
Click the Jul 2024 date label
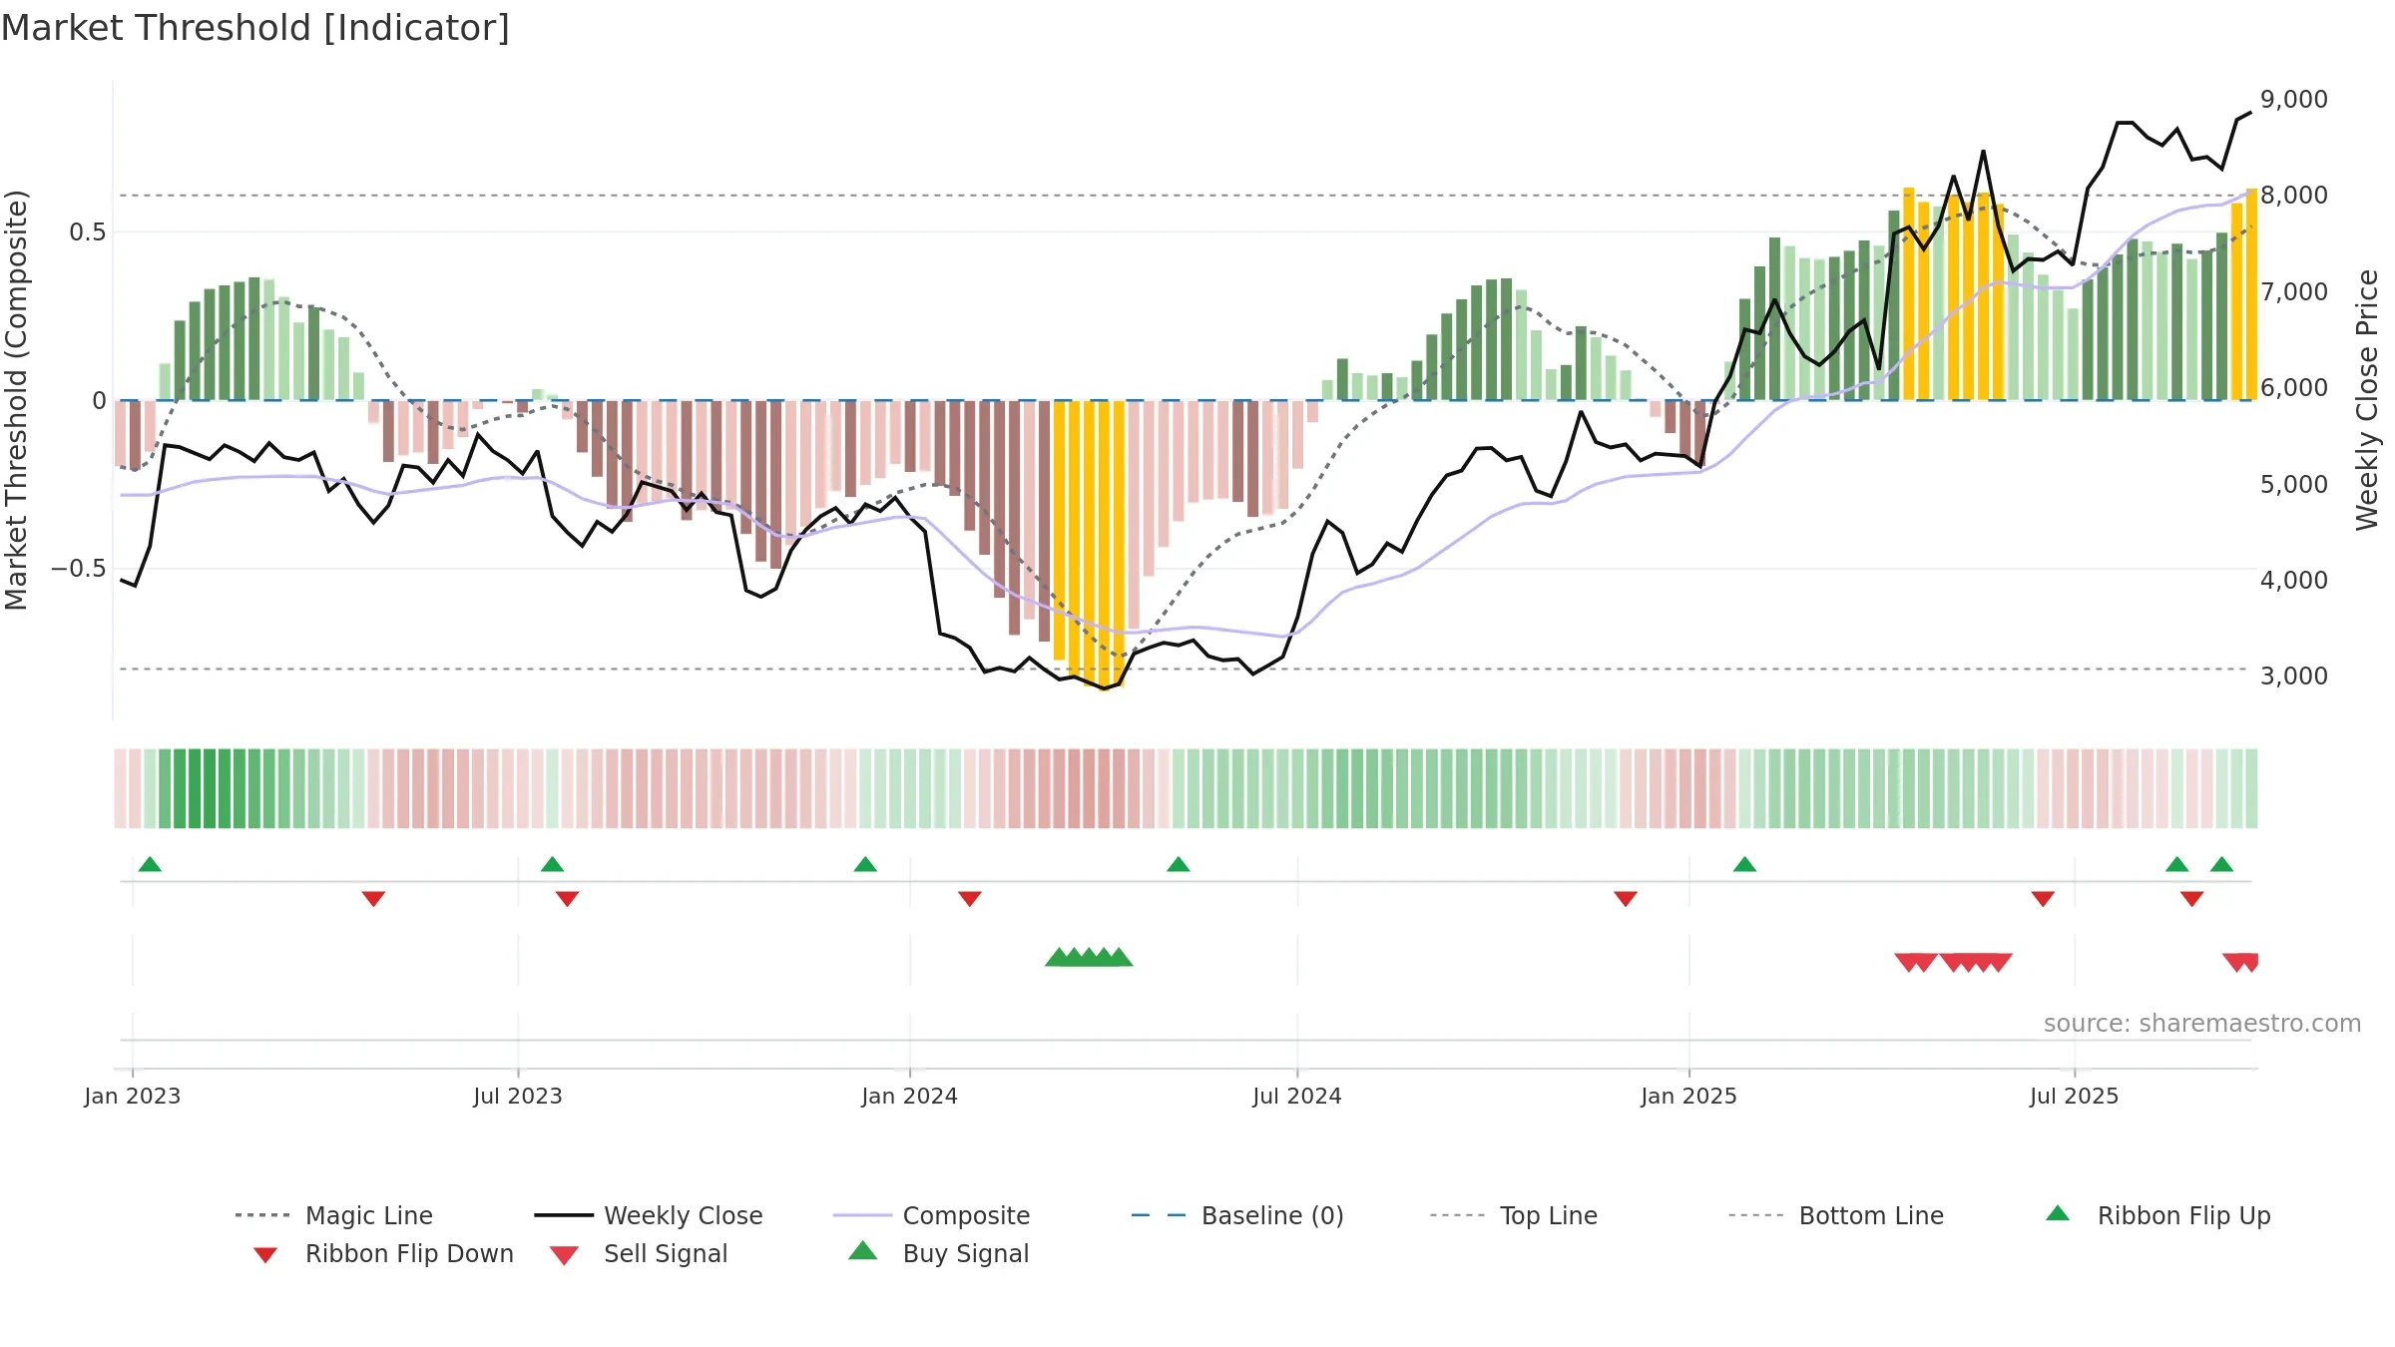click(1297, 1097)
